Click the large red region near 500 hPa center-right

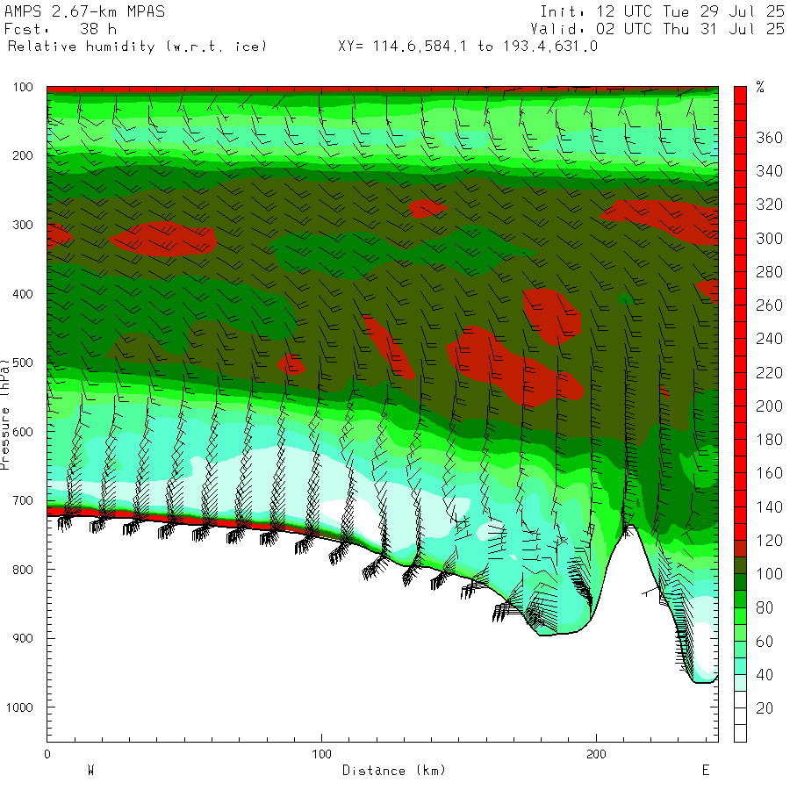[513, 367]
